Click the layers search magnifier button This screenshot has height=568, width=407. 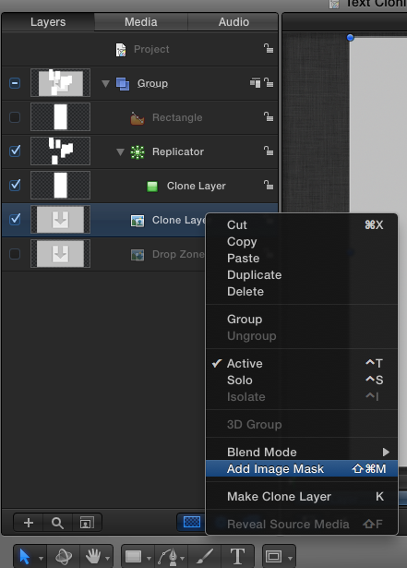coord(57,523)
